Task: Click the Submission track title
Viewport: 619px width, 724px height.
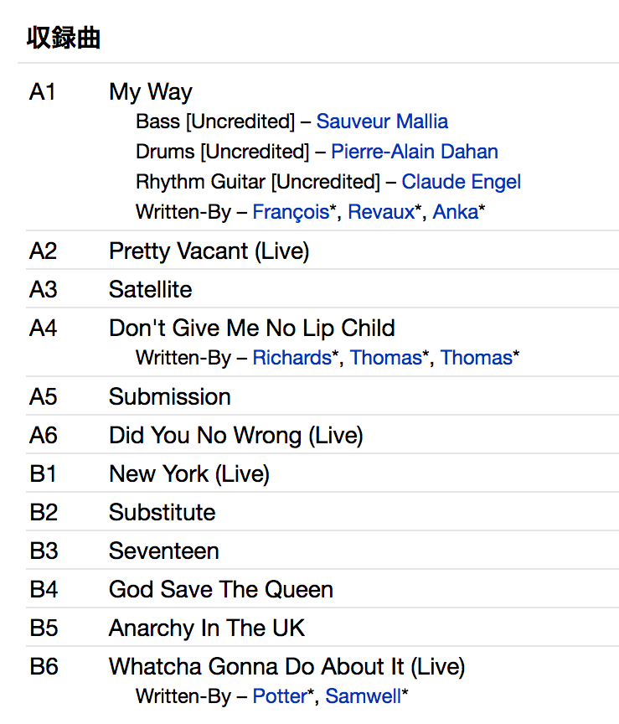Action: (170, 396)
